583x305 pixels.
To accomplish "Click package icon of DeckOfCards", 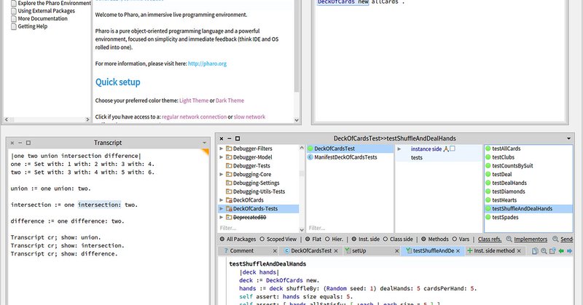I will click(229, 200).
